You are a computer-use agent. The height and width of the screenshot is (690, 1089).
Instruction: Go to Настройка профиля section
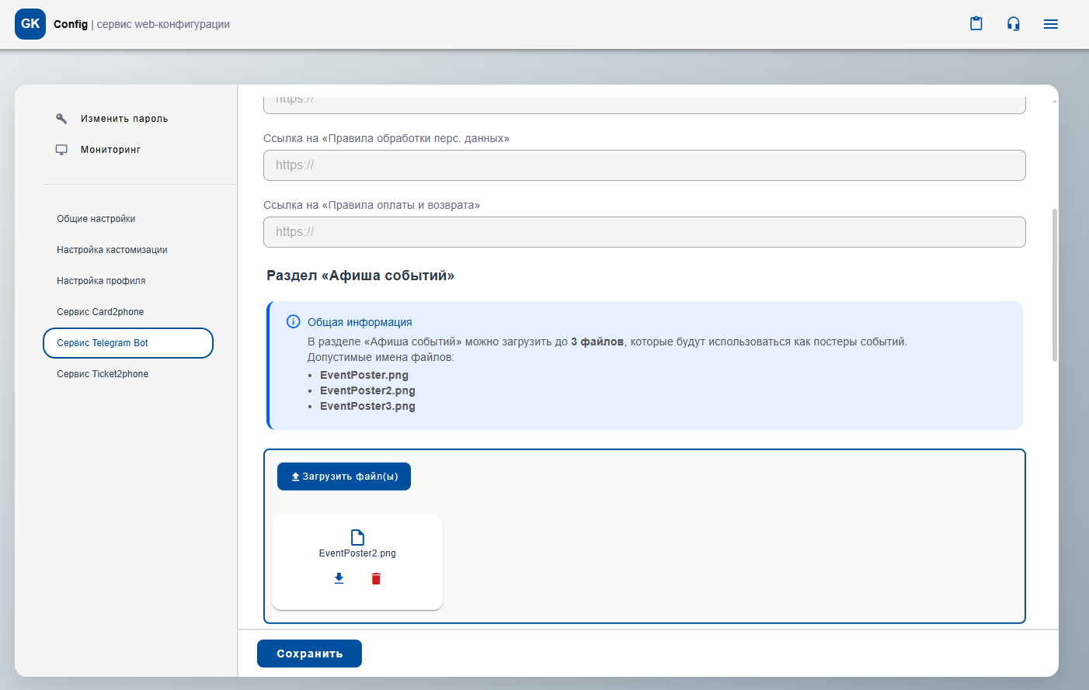pyautogui.click(x=101, y=281)
